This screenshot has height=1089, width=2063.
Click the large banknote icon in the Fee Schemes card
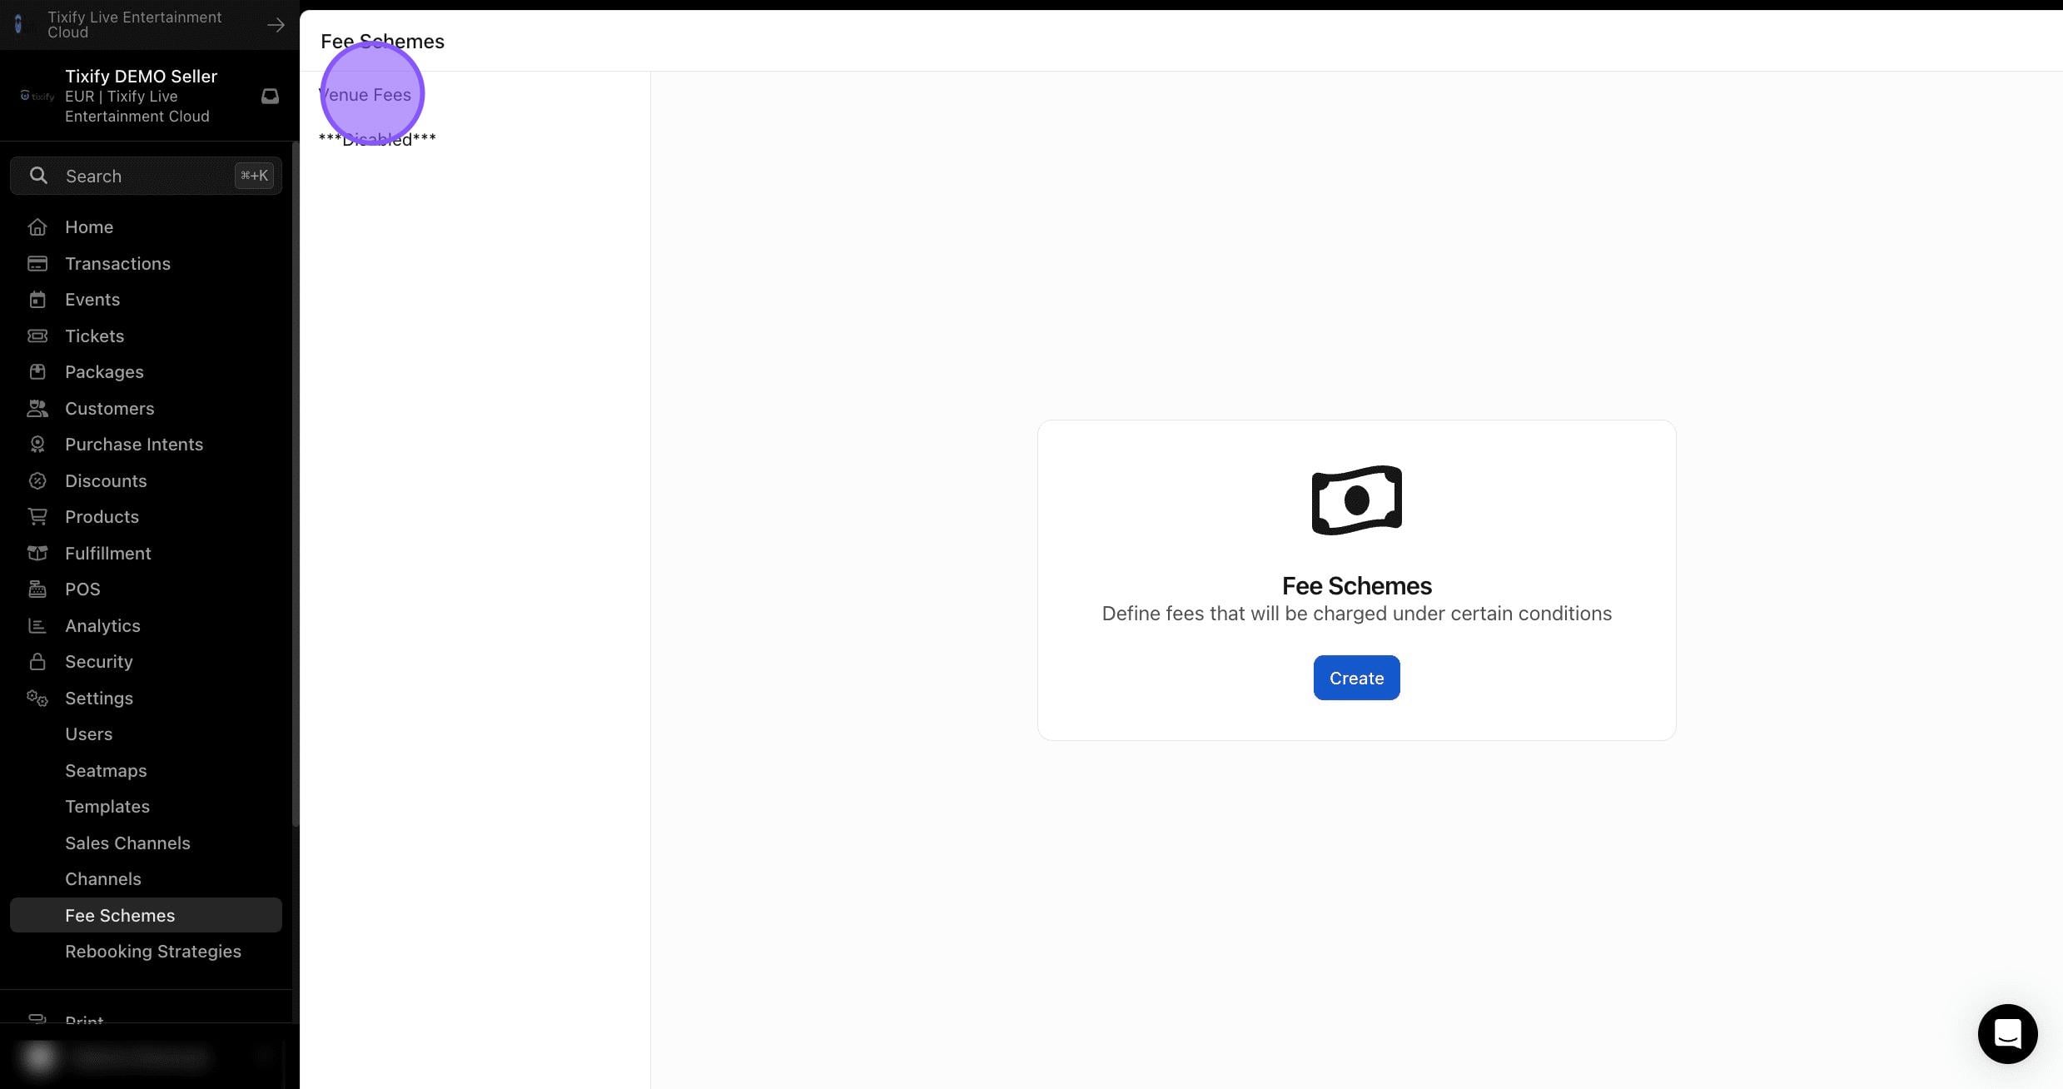click(1356, 500)
